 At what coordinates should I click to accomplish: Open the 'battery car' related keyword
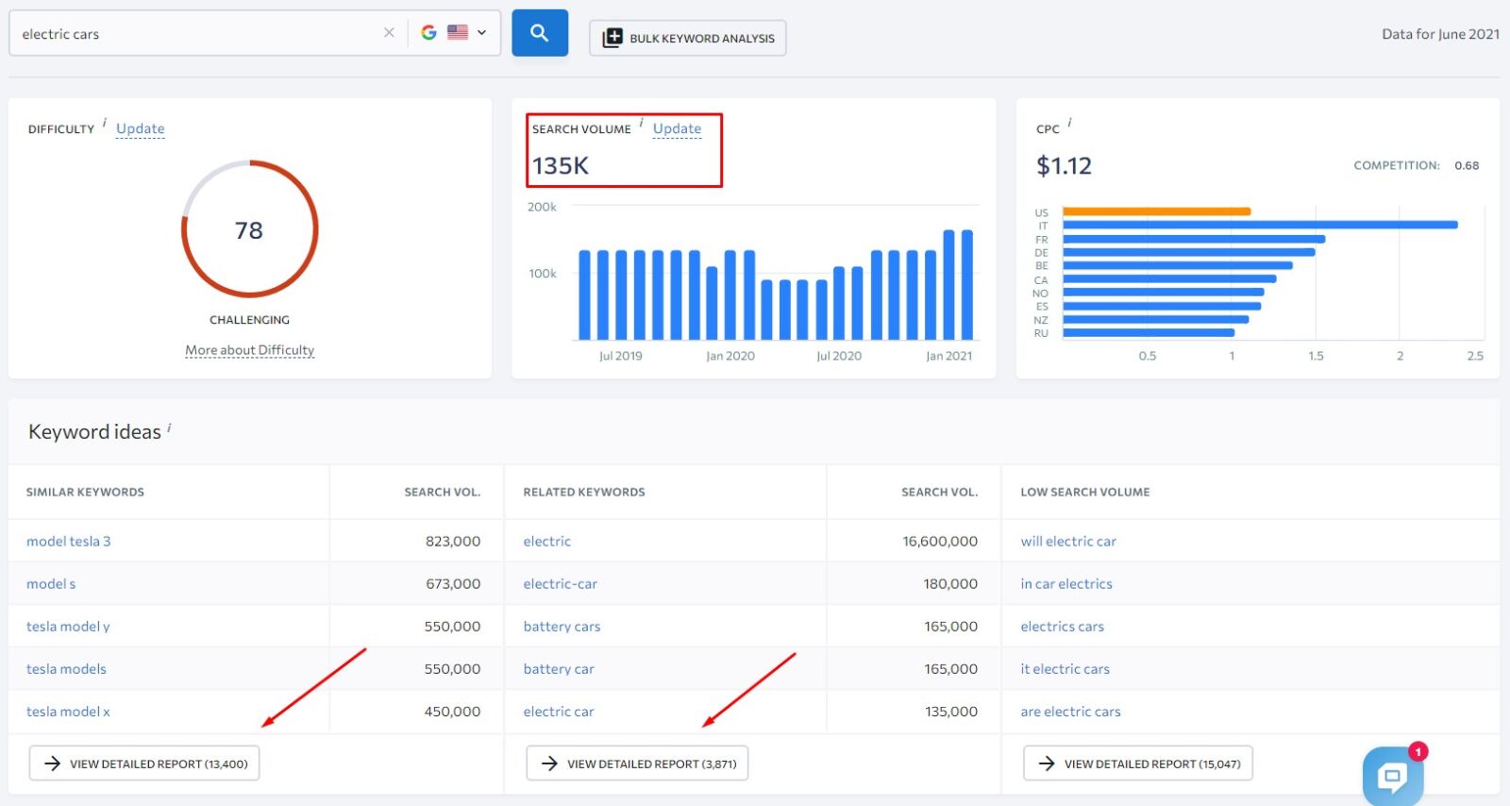pos(559,669)
